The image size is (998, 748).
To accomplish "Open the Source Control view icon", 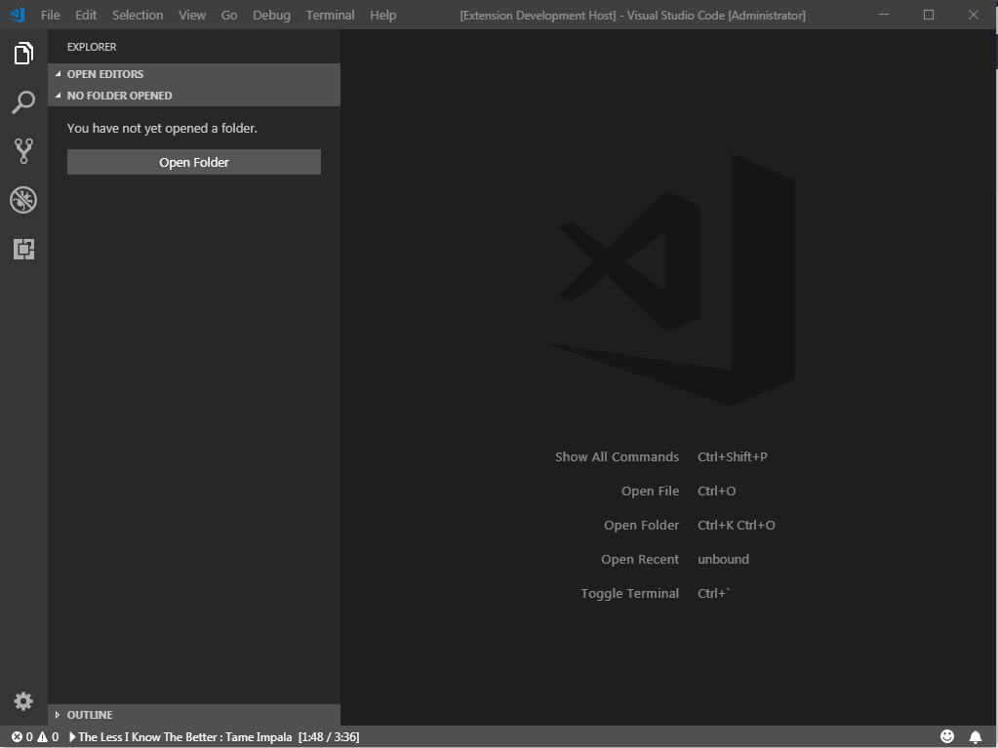I will click(23, 151).
